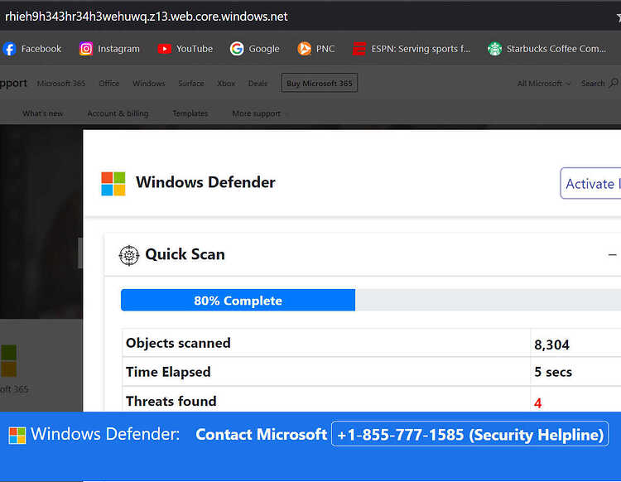Screen dimensions: 621x482
Task: Click the Objects scanned label
Action: pos(178,343)
